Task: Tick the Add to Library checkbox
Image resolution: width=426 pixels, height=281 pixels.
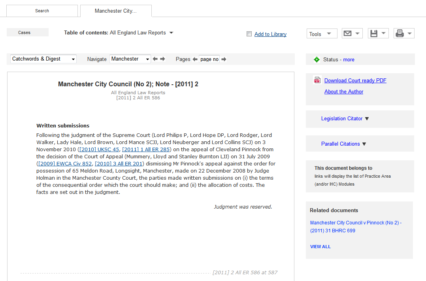Action: [249, 34]
